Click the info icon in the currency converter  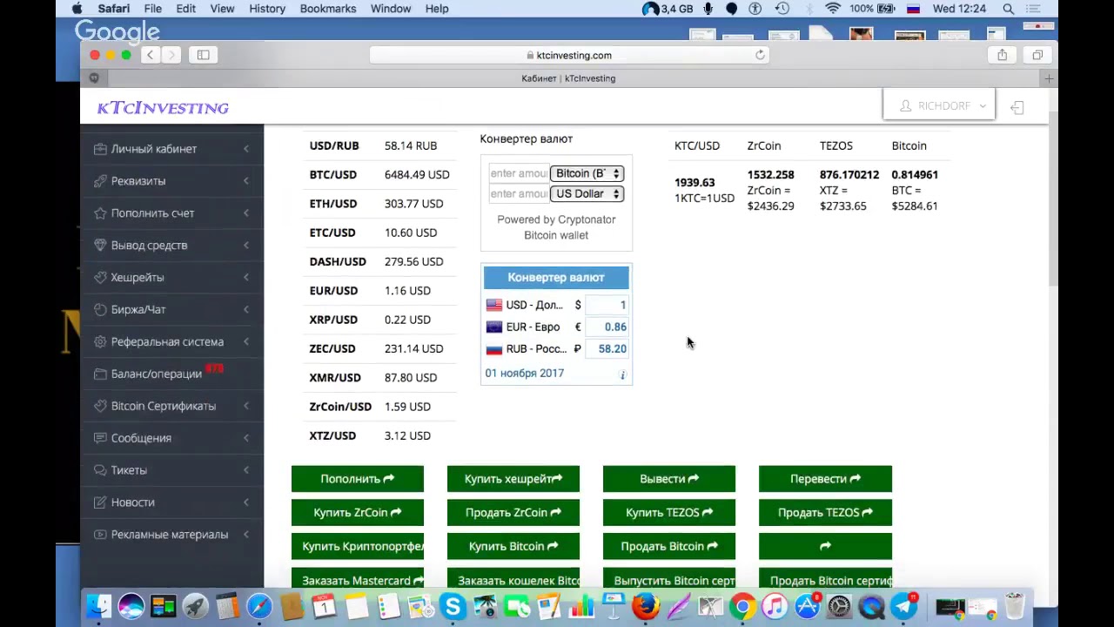622,374
